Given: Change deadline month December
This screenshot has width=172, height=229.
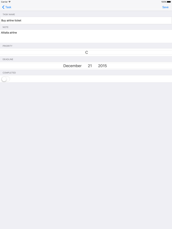Looking at the screenshot, I should (x=72, y=66).
